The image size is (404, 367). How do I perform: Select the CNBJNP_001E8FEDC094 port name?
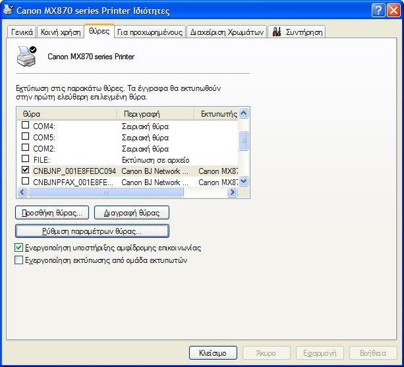(x=74, y=171)
